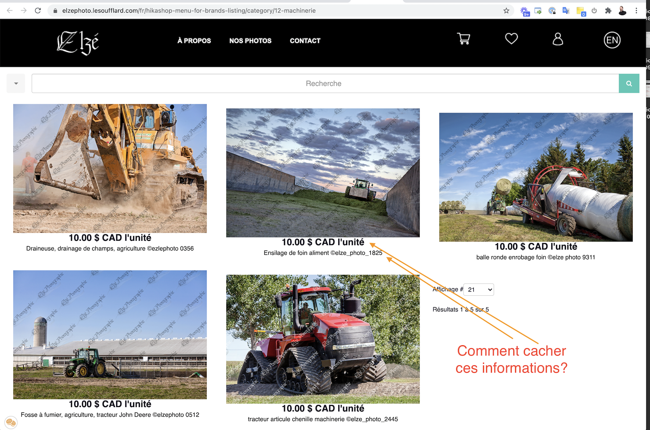Open the balle ronde enrobage foin caption link
This screenshot has width=650, height=430.
[x=536, y=257]
